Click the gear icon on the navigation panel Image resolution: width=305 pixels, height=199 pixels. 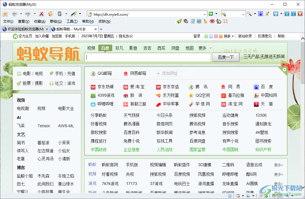(284, 69)
